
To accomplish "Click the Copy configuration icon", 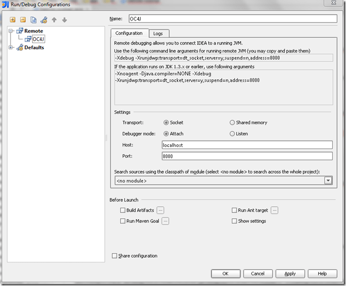I will tap(34, 20).
